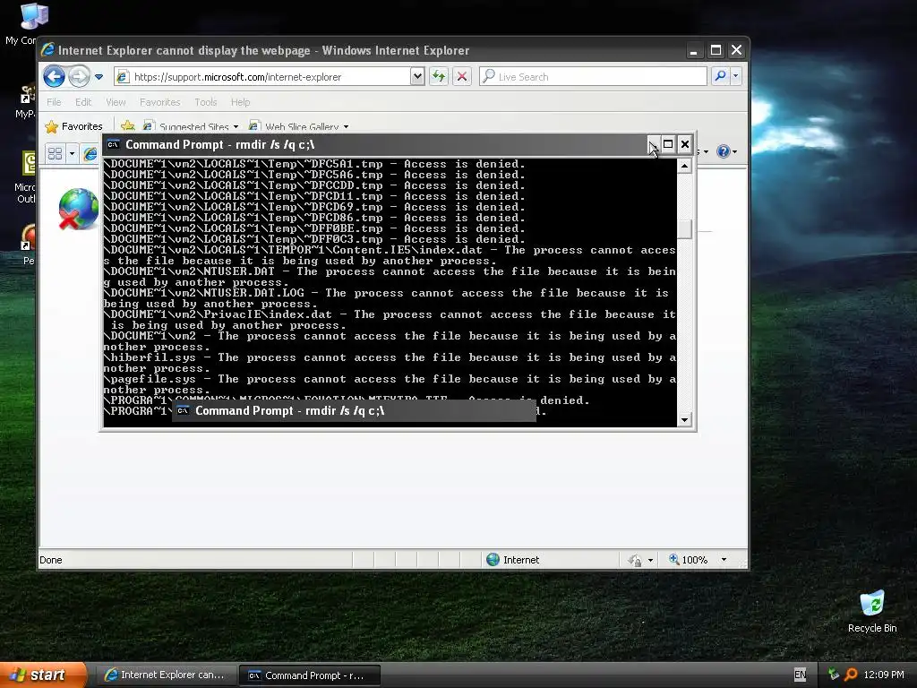917x688 pixels.
Task: Open search provider options dropdown
Action: 736,76
